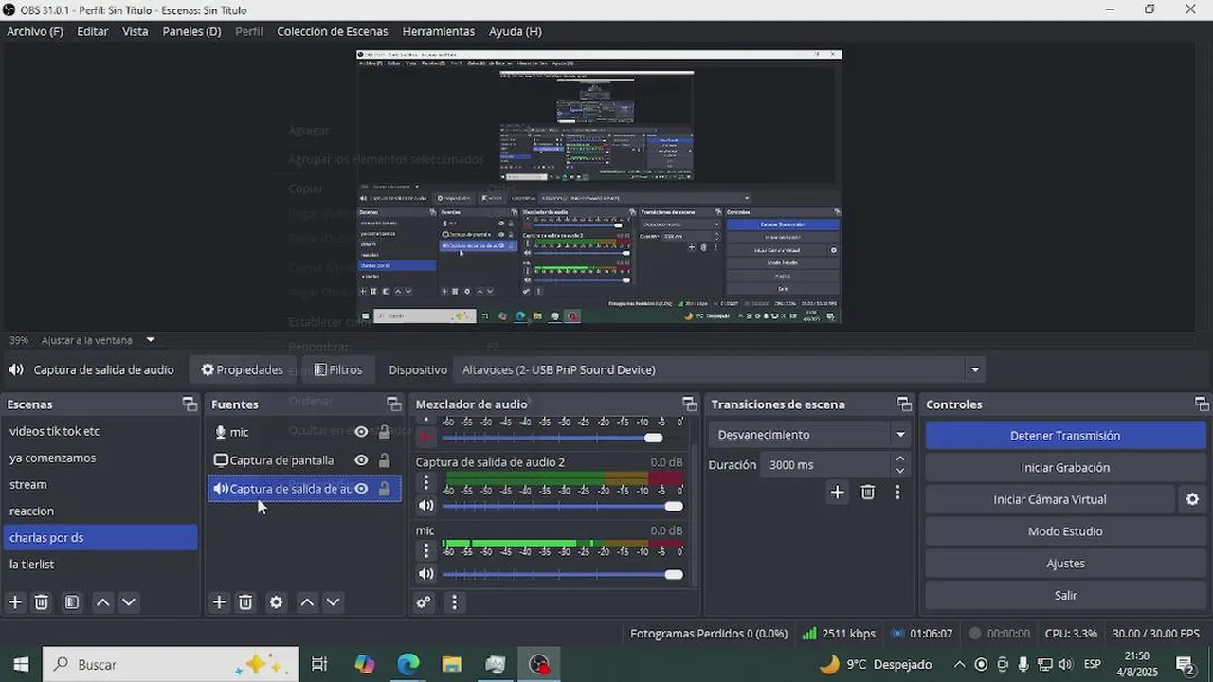This screenshot has height=682, width=1213.
Task: Start recording with Iniciar Grabación
Action: [1065, 467]
